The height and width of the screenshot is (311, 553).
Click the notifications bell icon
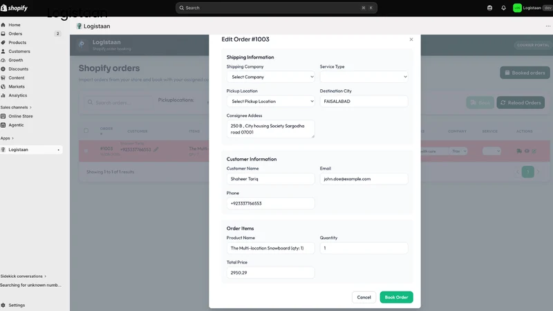(503, 8)
